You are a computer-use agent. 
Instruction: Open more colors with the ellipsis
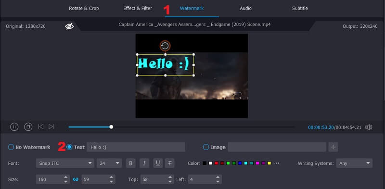[x=276, y=163]
